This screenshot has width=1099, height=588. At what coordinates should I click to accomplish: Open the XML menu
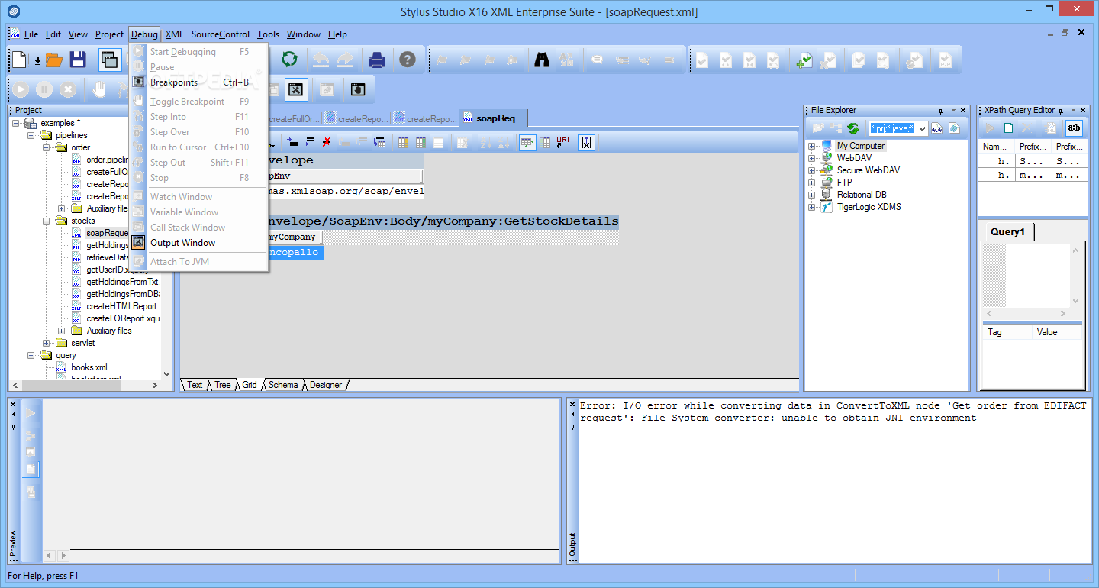[174, 34]
